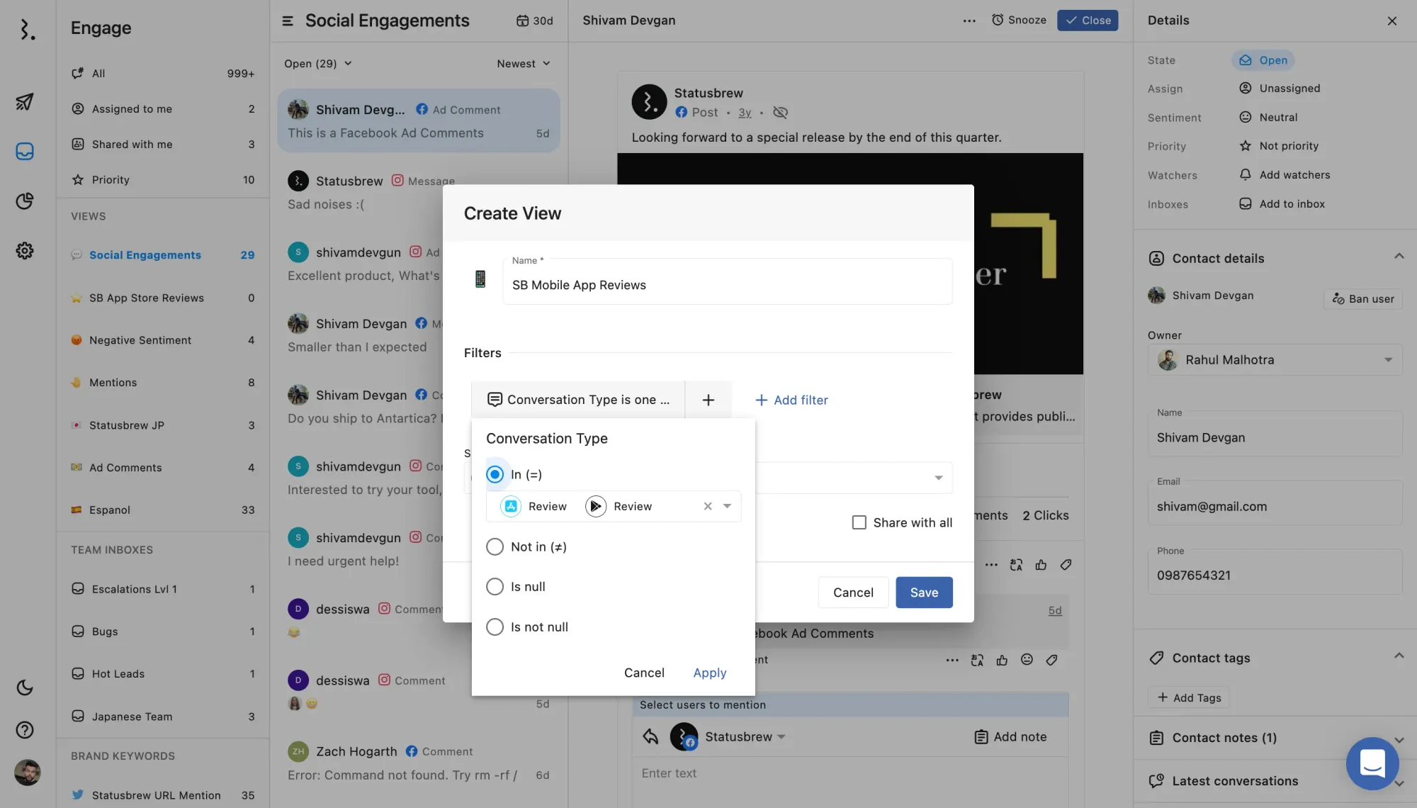Enable the Share with all checkbox
The height and width of the screenshot is (808, 1417).
[x=859, y=522]
